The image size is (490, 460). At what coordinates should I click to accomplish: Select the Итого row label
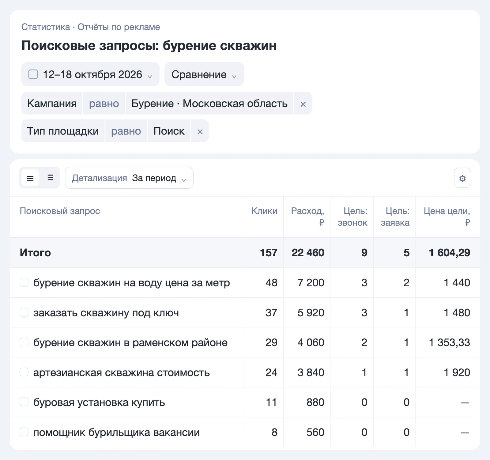pyautogui.click(x=35, y=252)
